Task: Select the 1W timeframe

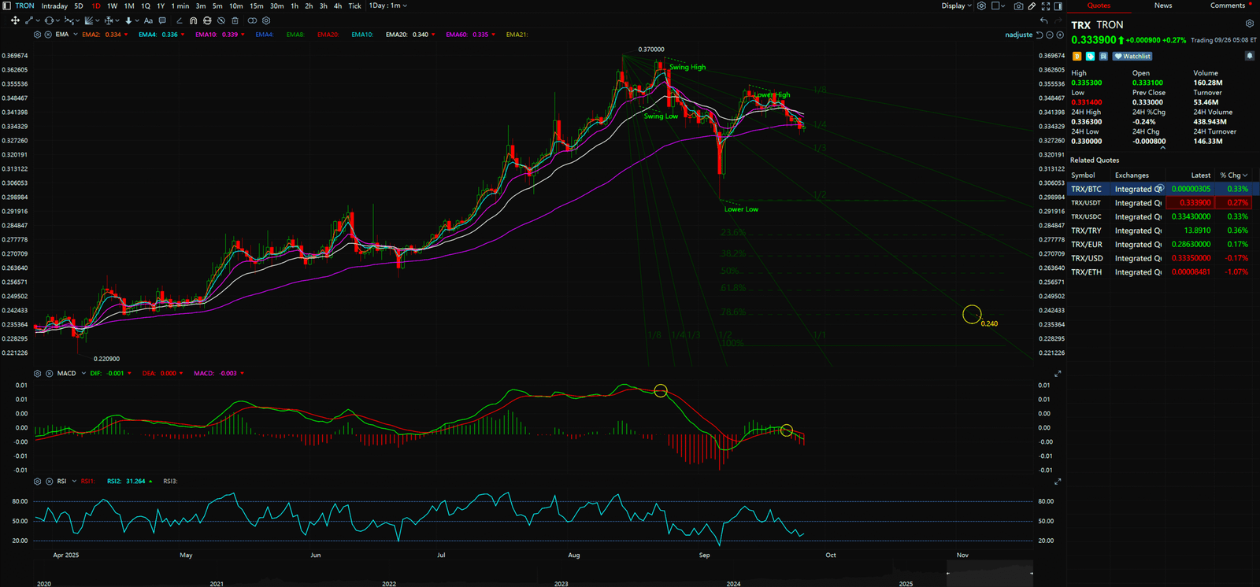Action: click(x=112, y=6)
